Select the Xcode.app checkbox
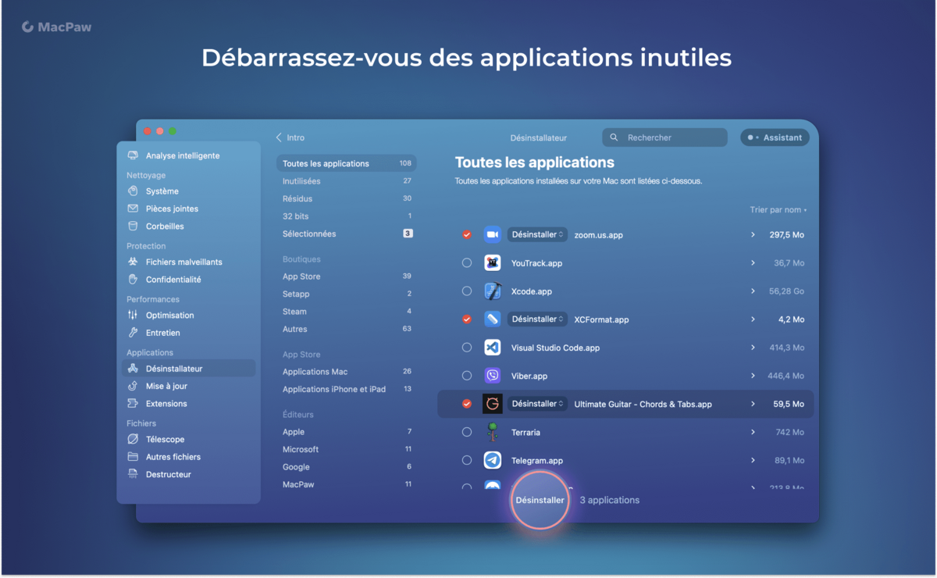This screenshot has width=937, height=578. pos(467,291)
